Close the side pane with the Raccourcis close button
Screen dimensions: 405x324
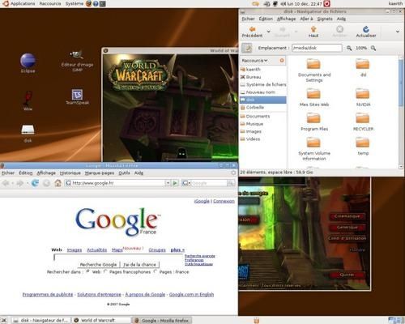282,61
